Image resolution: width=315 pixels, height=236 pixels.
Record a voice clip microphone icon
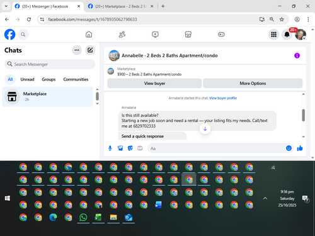(110, 149)
